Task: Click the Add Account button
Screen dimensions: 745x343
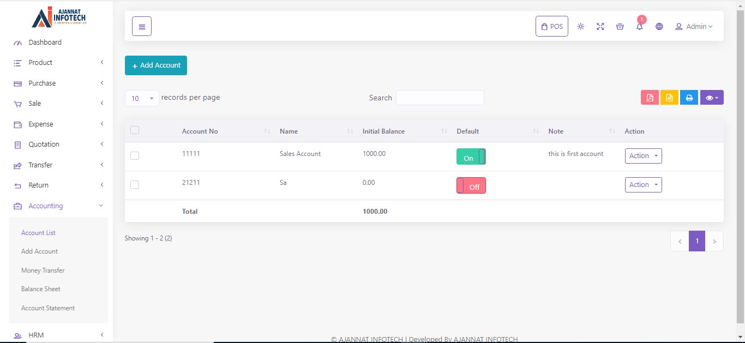Action: point(156,65)
